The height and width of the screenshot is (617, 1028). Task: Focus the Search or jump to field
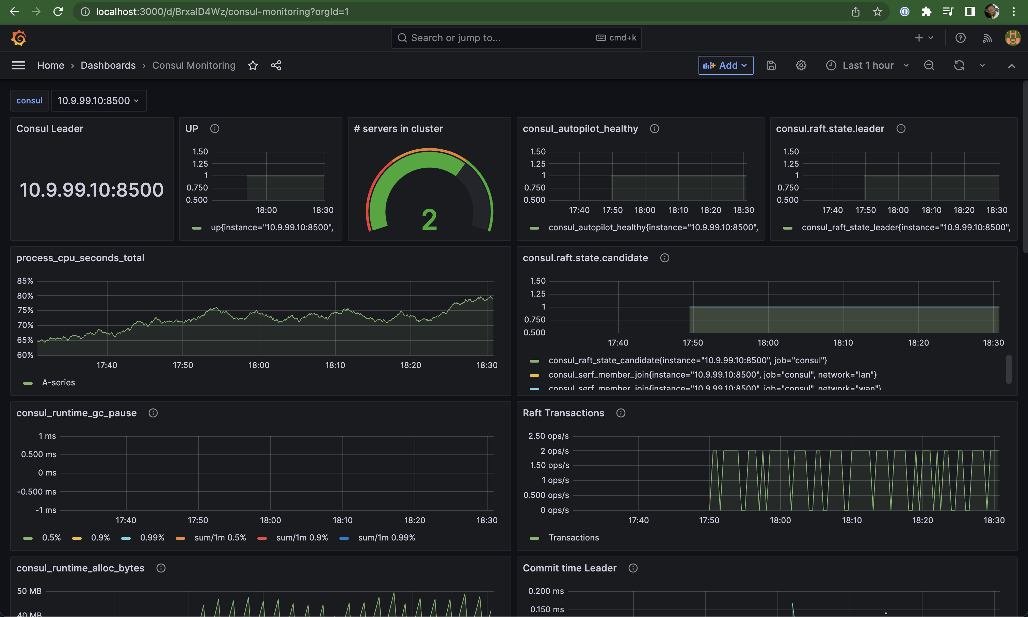pyautogui.click(x=516, y=38)
